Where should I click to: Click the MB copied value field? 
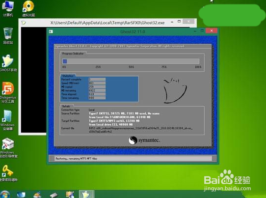tap(97, 87)
